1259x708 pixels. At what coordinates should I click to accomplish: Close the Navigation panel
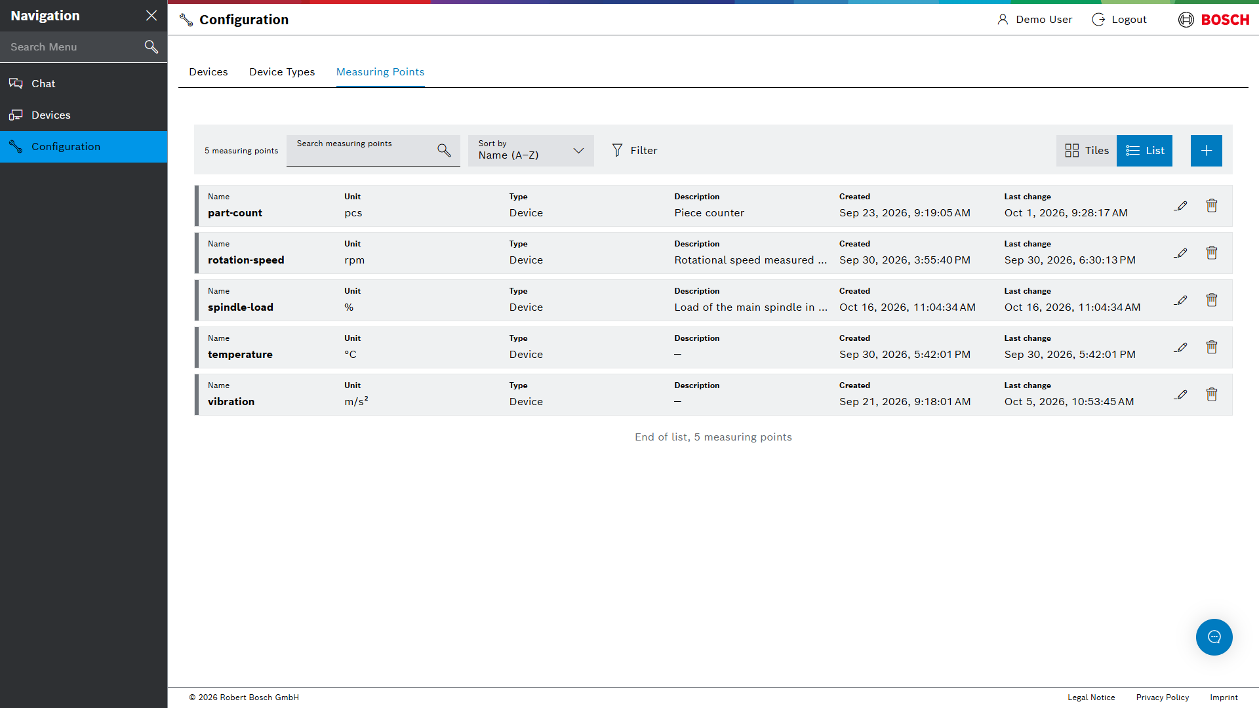click(151, 16)
